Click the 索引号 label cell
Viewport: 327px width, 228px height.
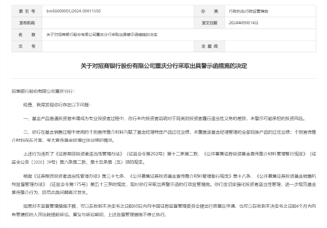pos(27,11)
